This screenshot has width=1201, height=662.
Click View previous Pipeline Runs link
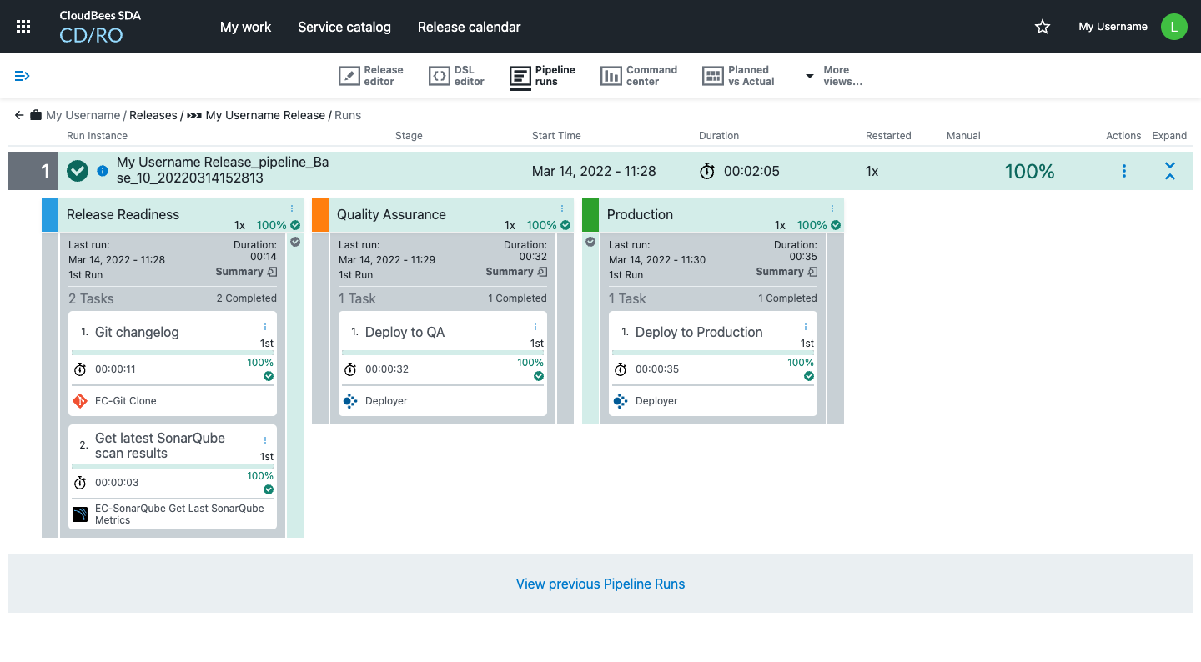[x=600, y=584]
